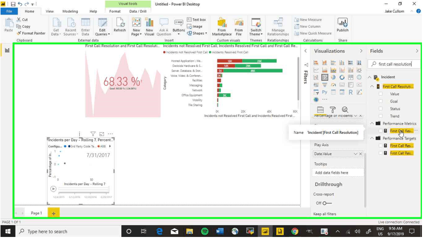Open Manage Relationships
Screen dimensions: 423x238
pyautogui.click(x=278, y=27)
